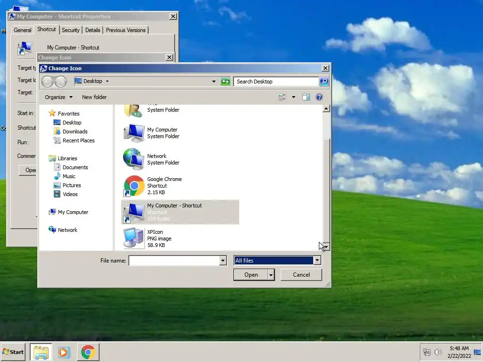
Task: Open Documents library in sidebar
Action: (75, 167)
